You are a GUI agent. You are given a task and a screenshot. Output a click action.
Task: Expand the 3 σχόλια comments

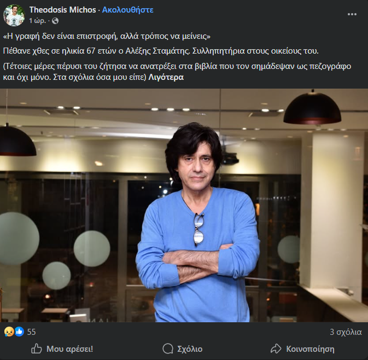pos(346,332)
